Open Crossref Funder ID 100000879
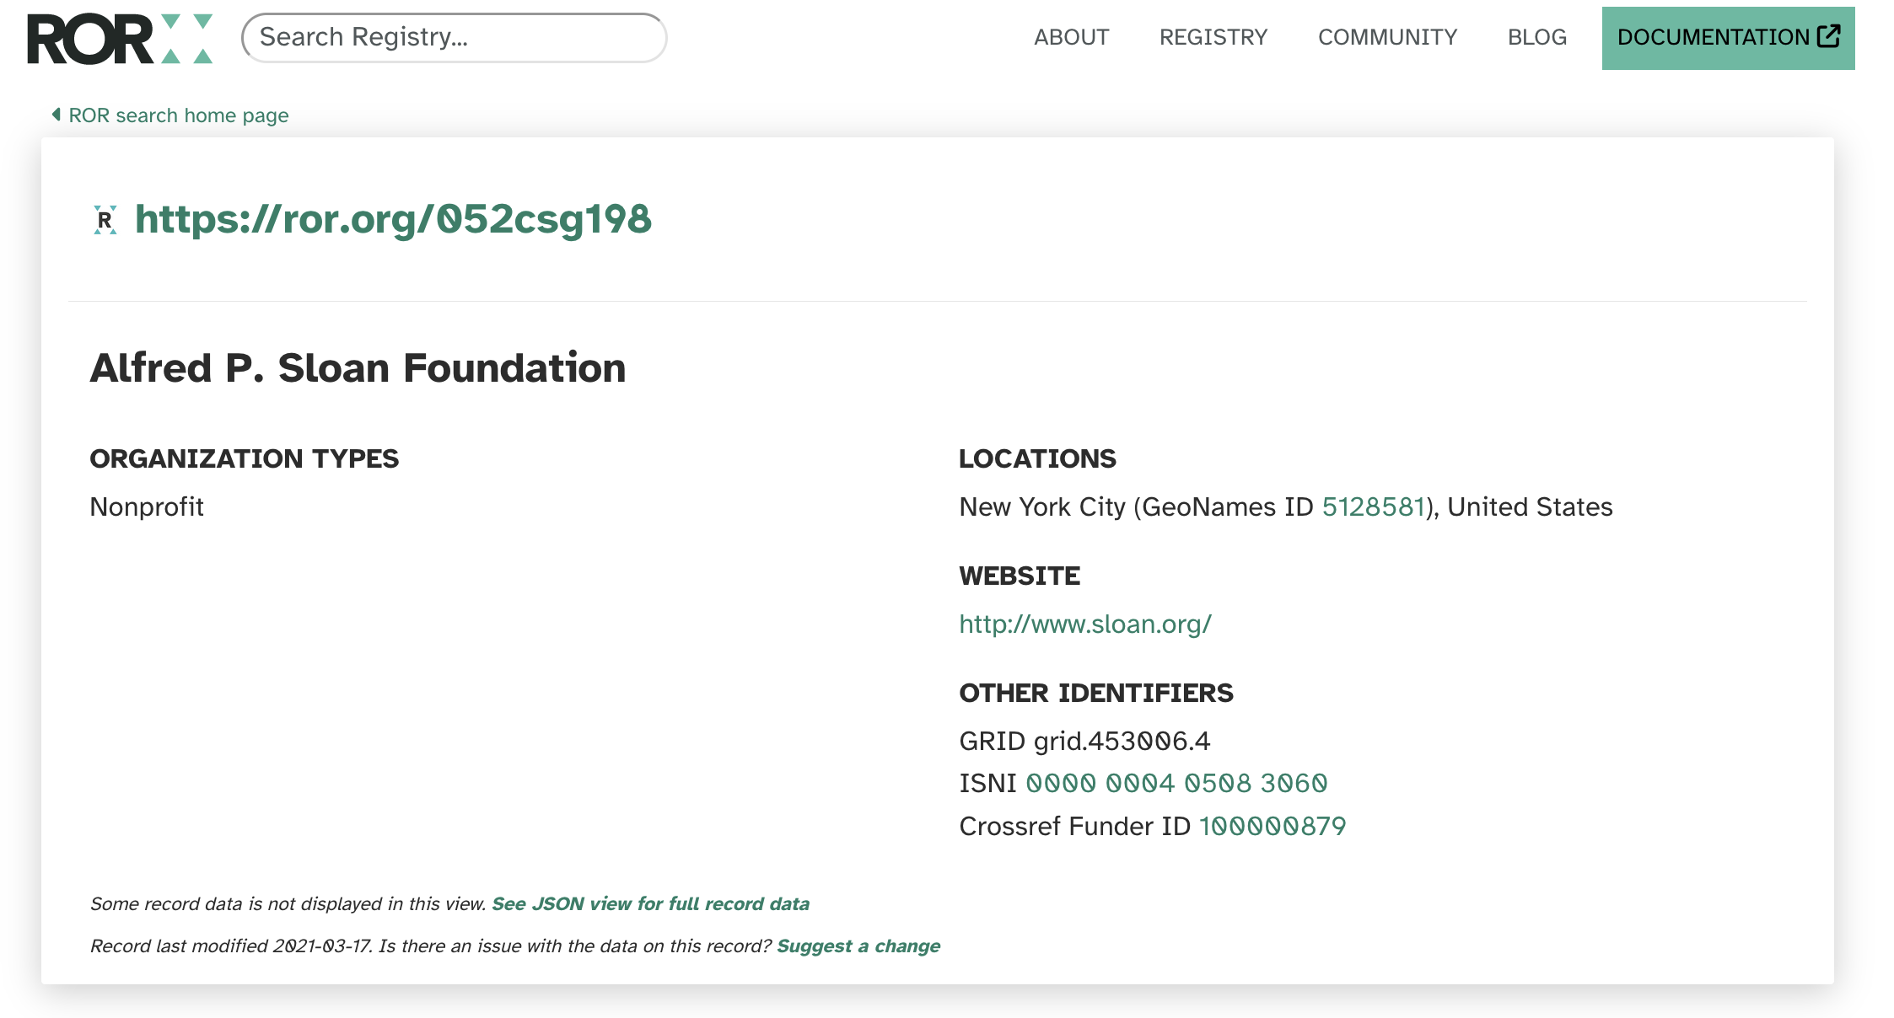The height and width of the screenshot is (1018, 1894). [1273, 826]
